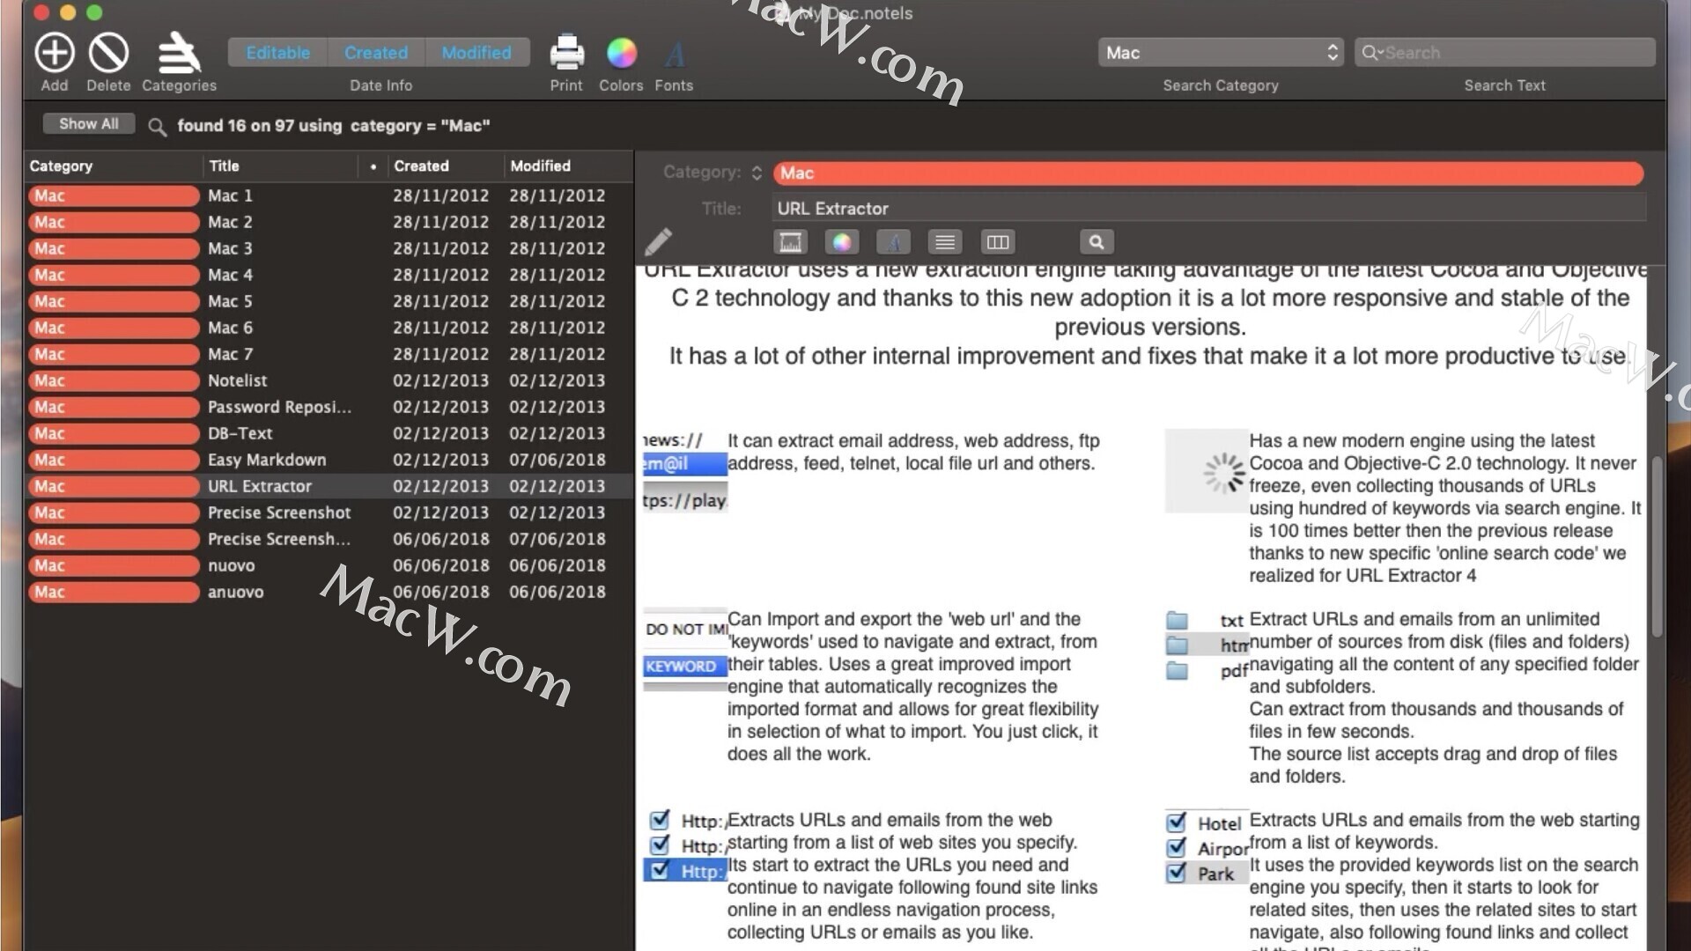
Task: Click the Add note icon
Action: tap(54, 53)
